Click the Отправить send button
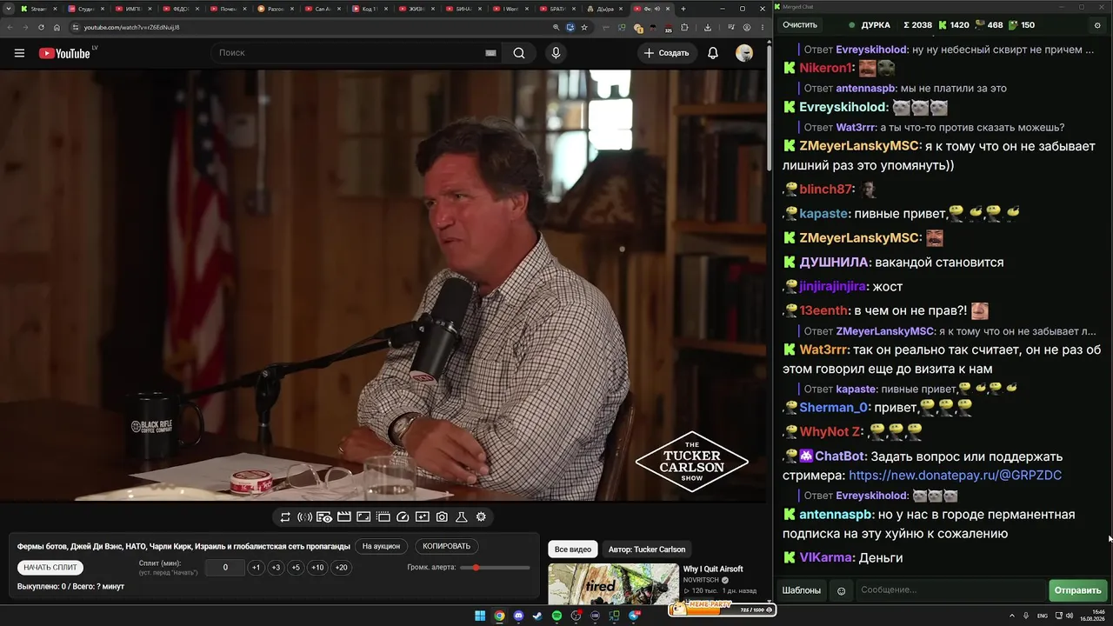1113x626 pixels. 1078,591
